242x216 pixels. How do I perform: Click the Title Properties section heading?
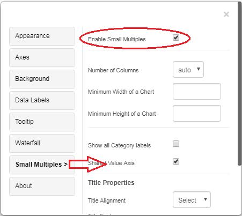111,183
